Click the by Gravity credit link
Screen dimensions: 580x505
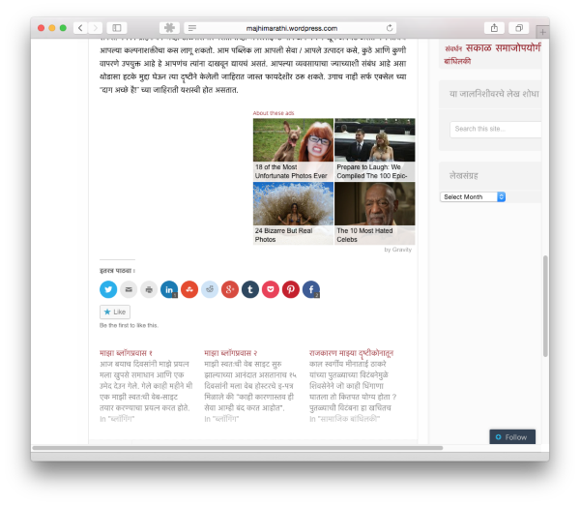pos(398,250)
